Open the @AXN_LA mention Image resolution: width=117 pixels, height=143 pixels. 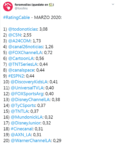pyautogui.click(x=21, y=135)
